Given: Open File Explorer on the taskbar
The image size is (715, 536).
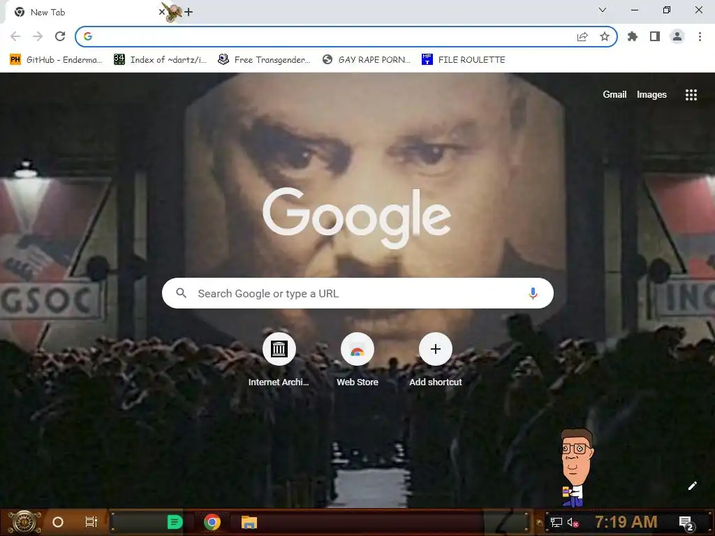Looking at the screenshot, I should point(249,522).
